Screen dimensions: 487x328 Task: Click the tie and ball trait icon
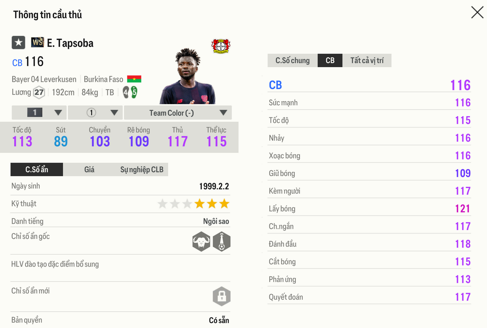222,241
